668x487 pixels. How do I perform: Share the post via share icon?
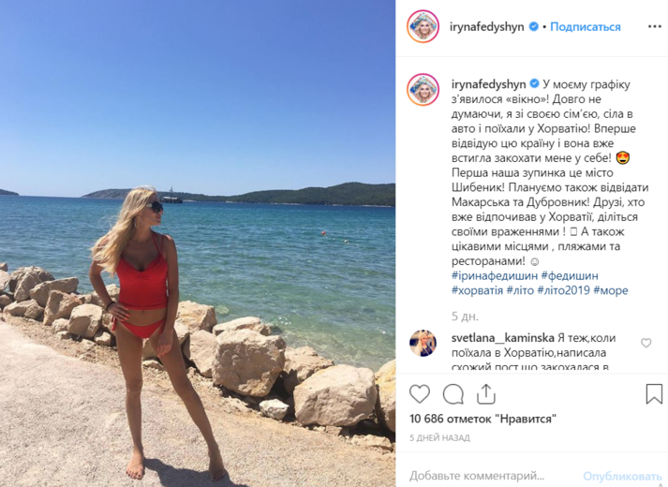486,394
